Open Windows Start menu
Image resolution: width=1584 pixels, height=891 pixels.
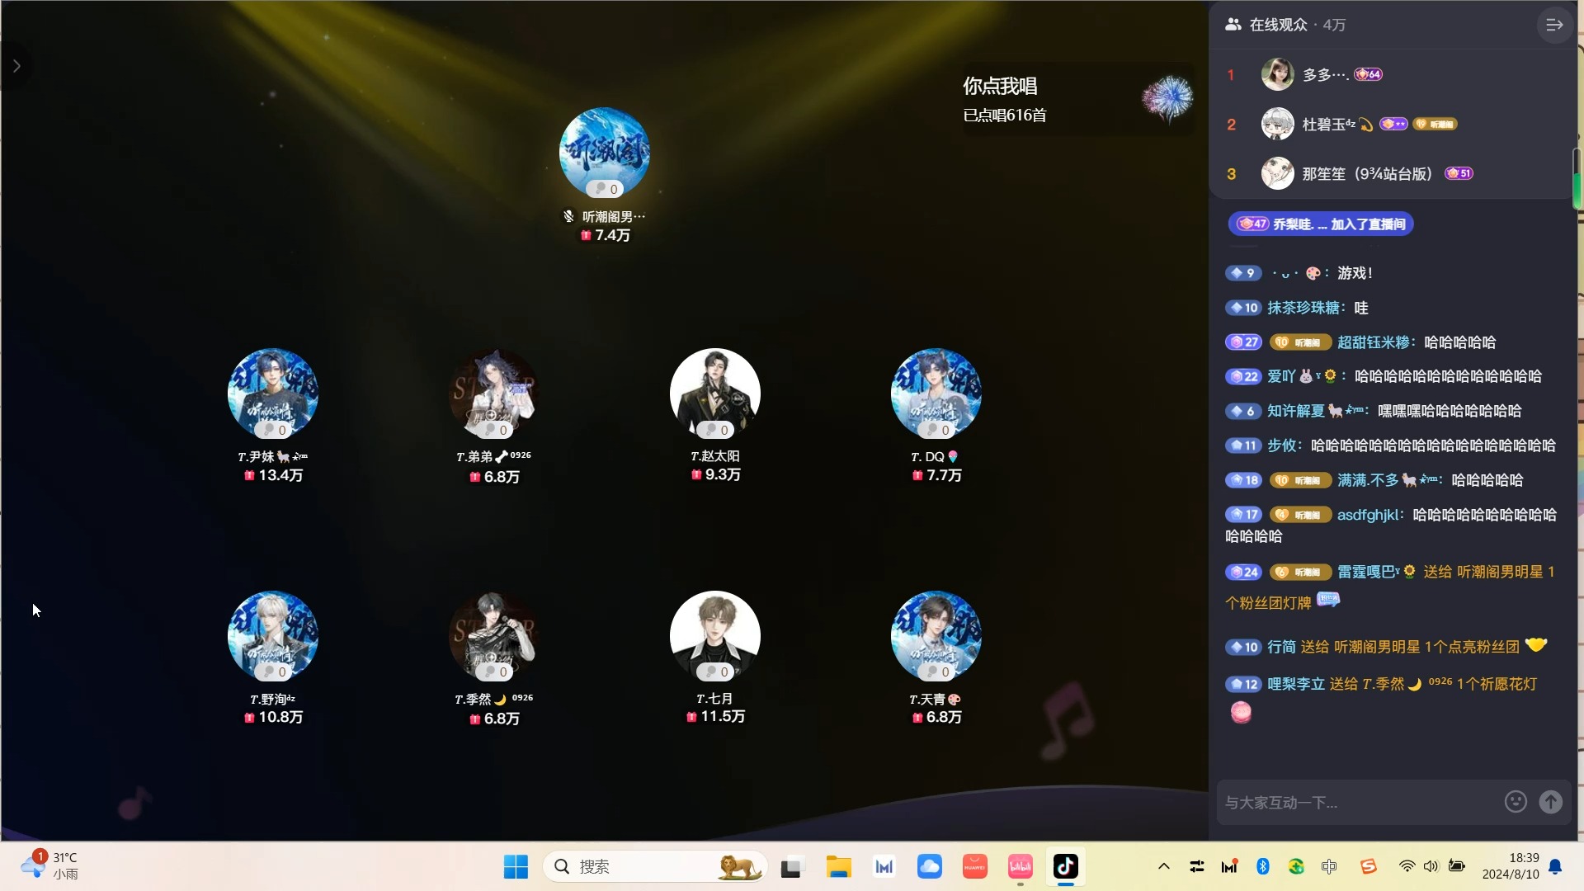(x=516, y=867)
